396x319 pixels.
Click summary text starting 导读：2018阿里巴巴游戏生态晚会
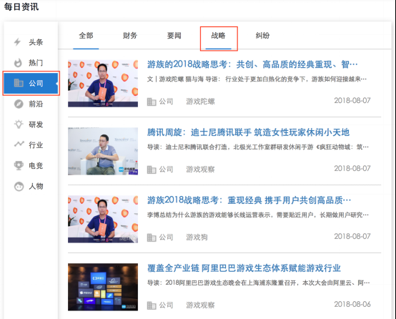tap(258, 283)
